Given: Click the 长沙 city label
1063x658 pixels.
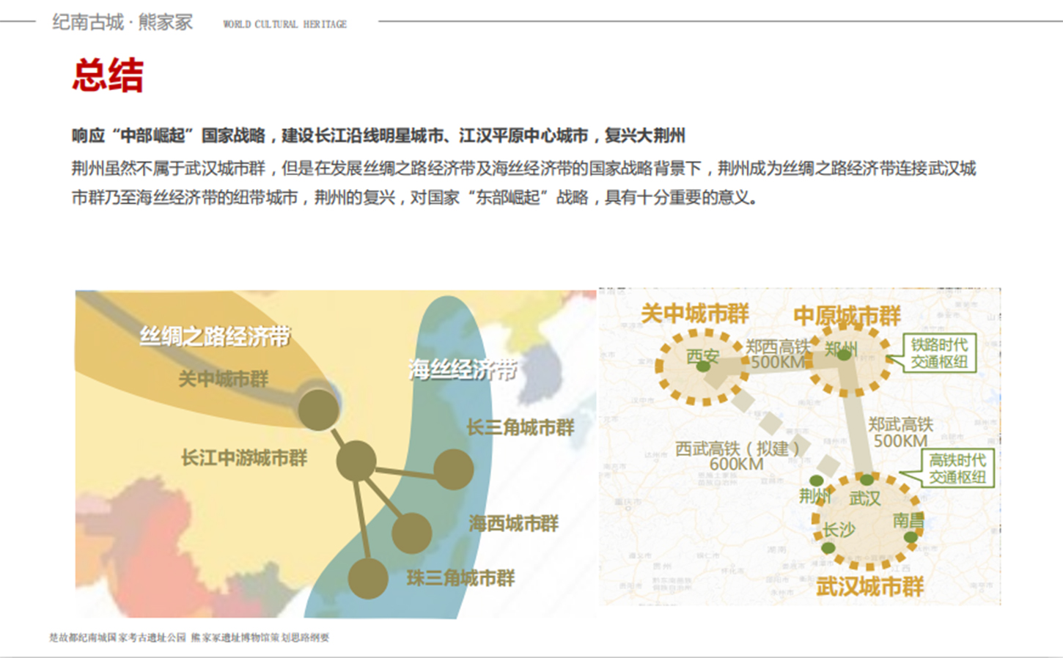Looking at the screenshot, I should (x=838, y=531).
